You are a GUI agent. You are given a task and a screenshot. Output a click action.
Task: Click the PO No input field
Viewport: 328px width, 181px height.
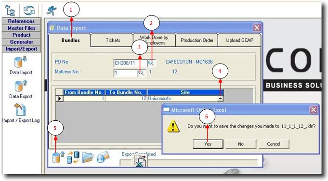(131, 63)
